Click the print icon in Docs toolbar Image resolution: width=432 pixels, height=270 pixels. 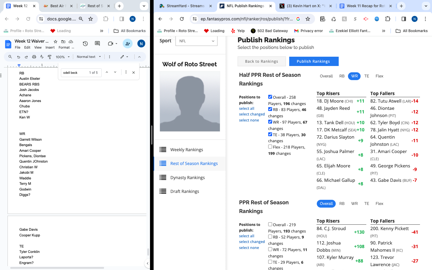(x=34, y=57)
